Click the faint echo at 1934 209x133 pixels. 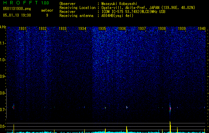click(84, 107)
